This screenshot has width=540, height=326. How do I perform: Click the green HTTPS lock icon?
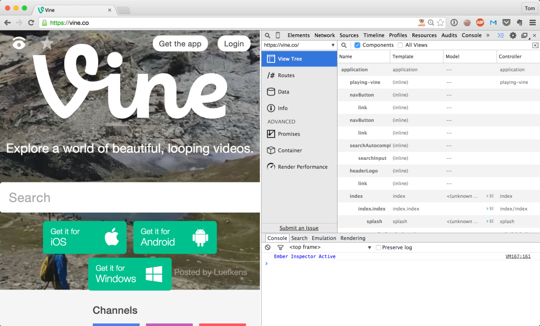click(x=44, y=23)
